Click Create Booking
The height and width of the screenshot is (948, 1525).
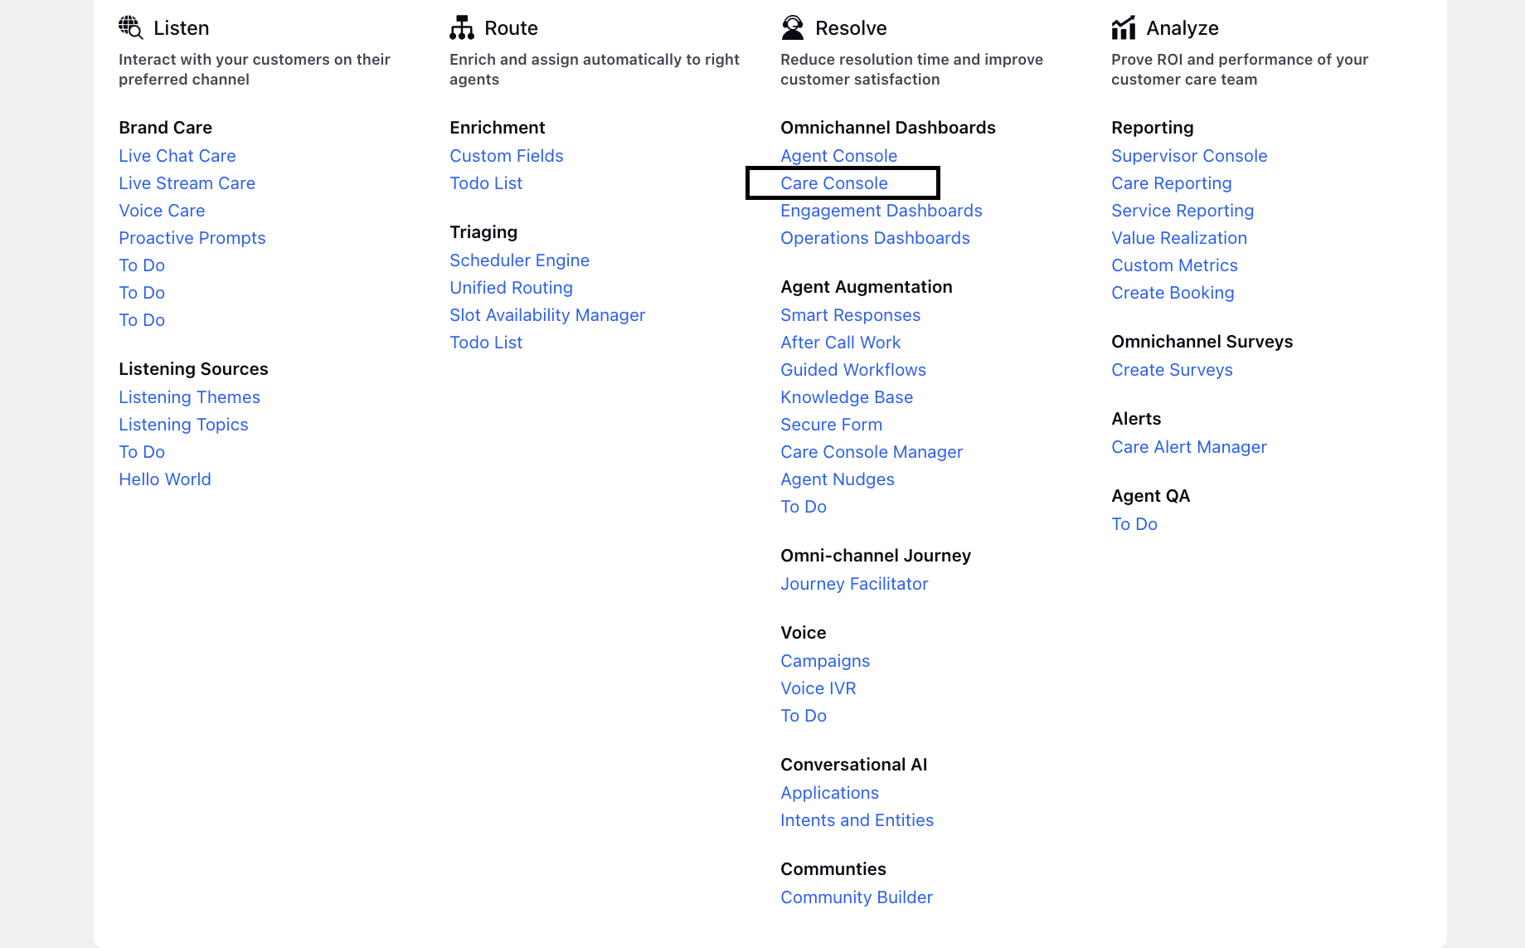1173,293
